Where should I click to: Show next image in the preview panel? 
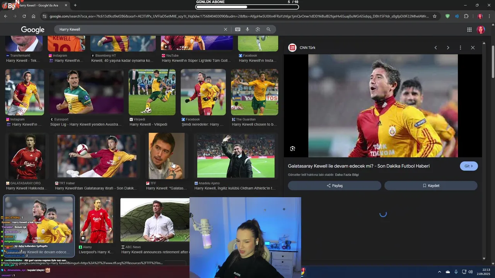448,47
